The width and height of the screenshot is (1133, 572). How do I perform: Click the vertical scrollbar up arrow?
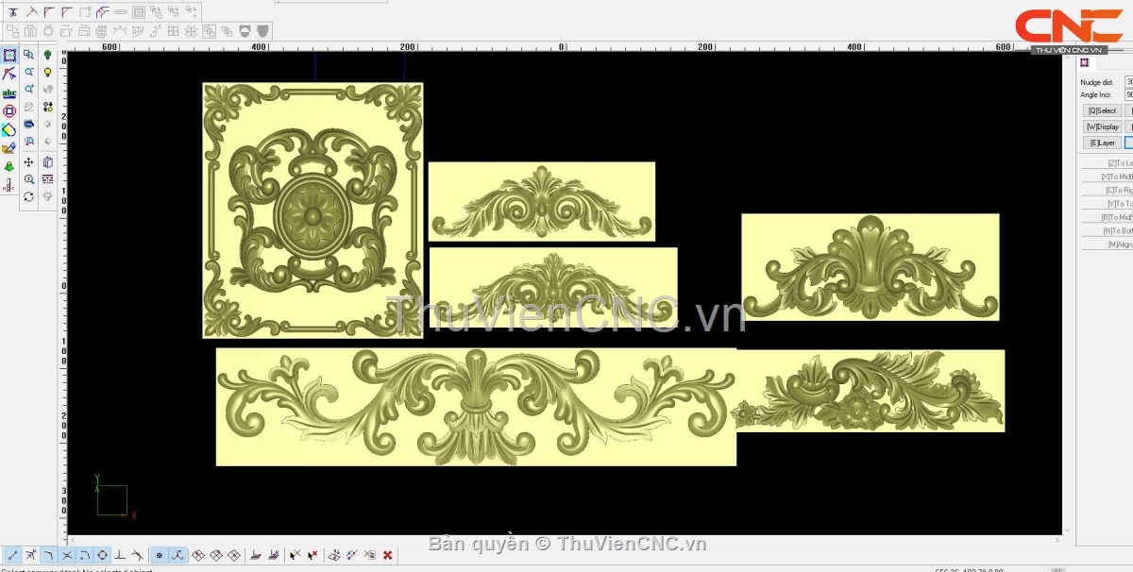[1069, 57]
